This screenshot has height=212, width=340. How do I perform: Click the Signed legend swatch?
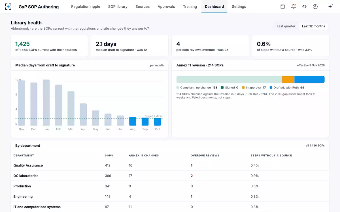[222, 88]
